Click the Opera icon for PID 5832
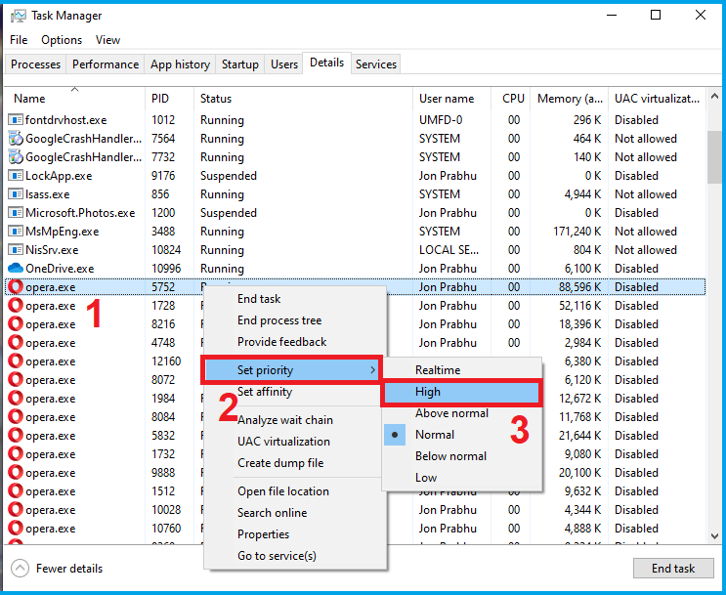 [16, 435]
